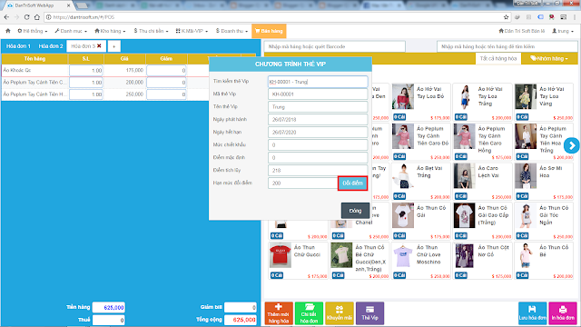This screenshot has width=581, height=327.
Task: Open the Danh mục menu
Action: click(x=71, y=31)
